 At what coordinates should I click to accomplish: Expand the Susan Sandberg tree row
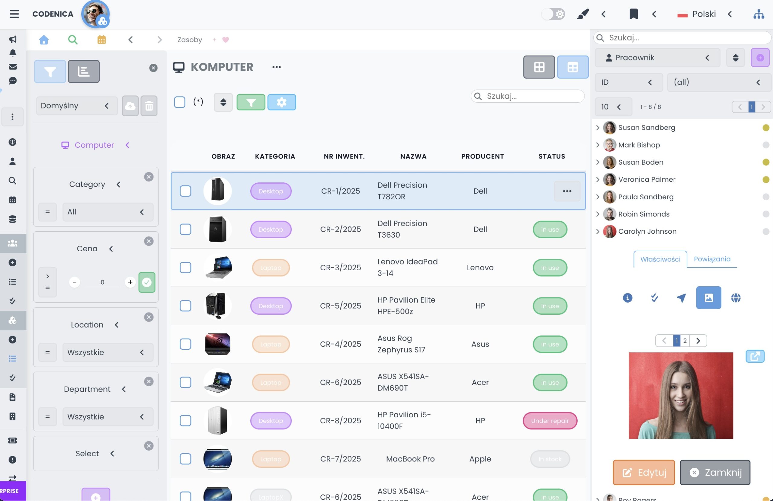[x=598, y=128]
